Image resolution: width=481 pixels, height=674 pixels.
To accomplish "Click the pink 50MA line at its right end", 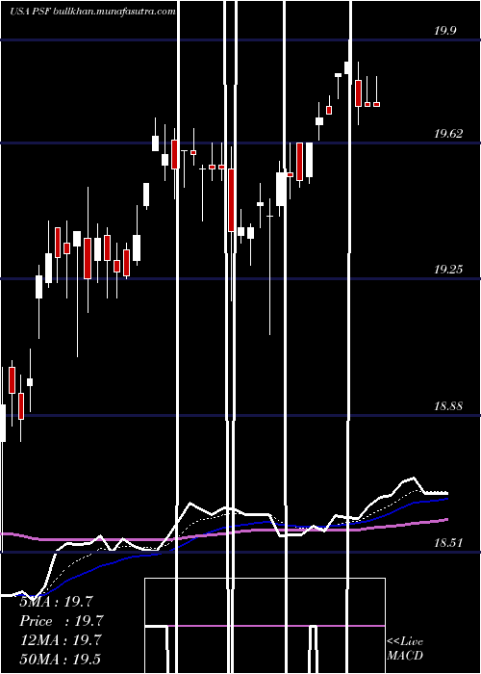I will 446,519.
